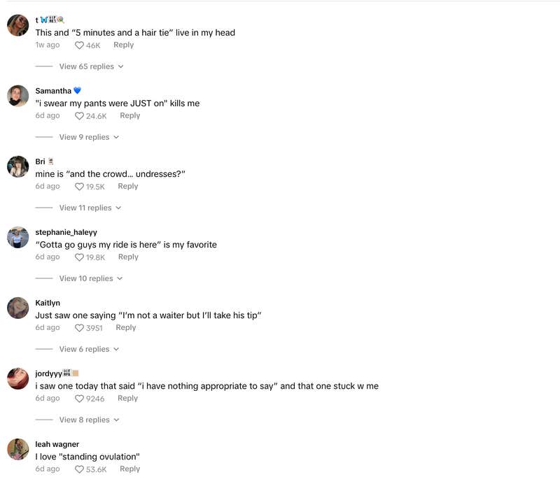Open jordyyy's profile avatar
This screenshot has width=560, height=486.
pos(17,378)
